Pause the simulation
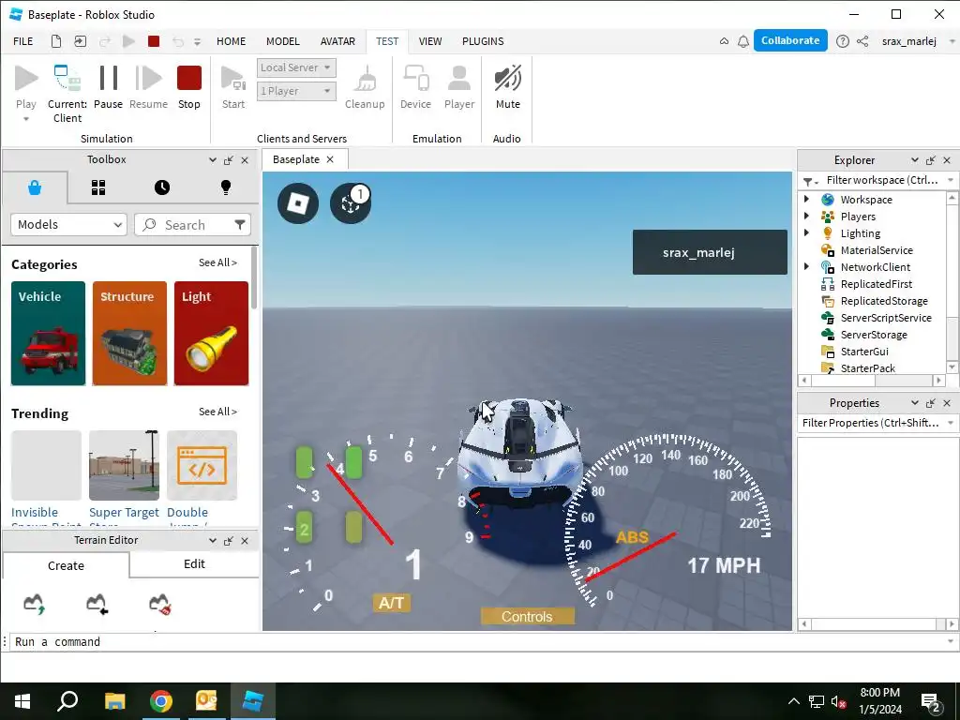 point(109,87)
